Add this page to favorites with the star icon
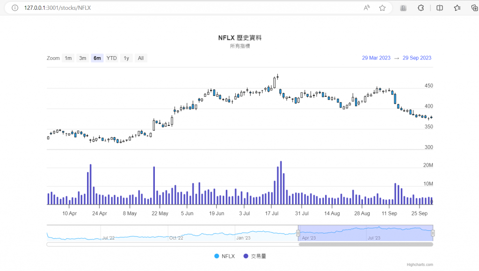479x271 pixels. click(x=382, y=8)
